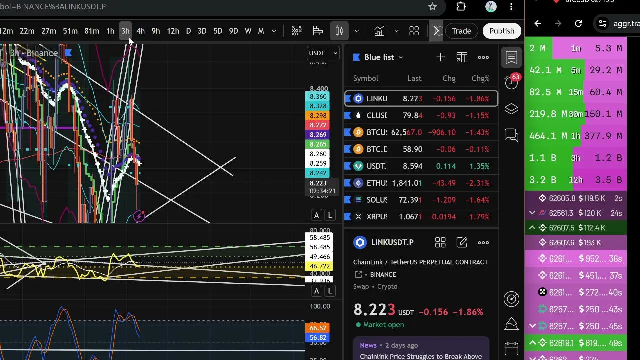Open the calendar sidebar icon
Viewport: 640px width, 360px height.
point(511,348)
